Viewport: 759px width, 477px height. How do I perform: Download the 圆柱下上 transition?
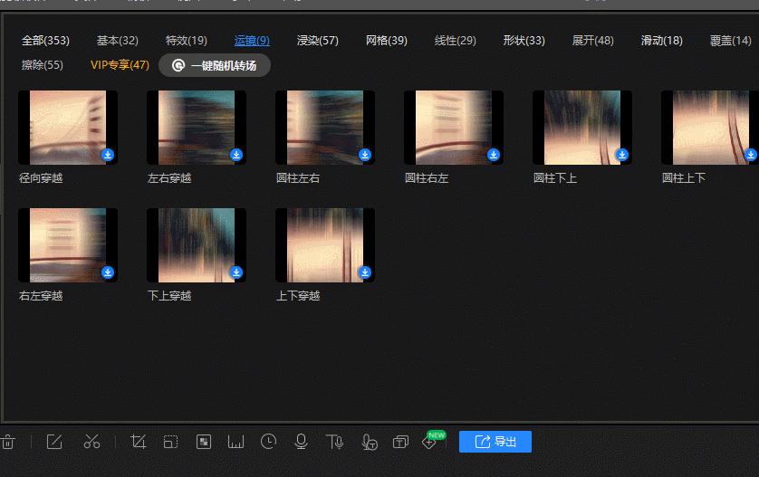(x=622, y=154)
